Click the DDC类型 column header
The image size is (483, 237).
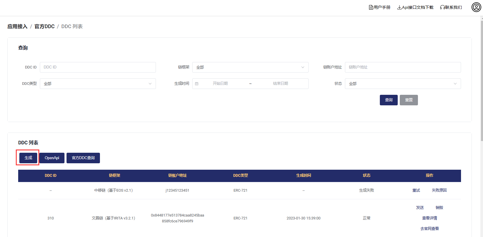[x=241, y=176]
